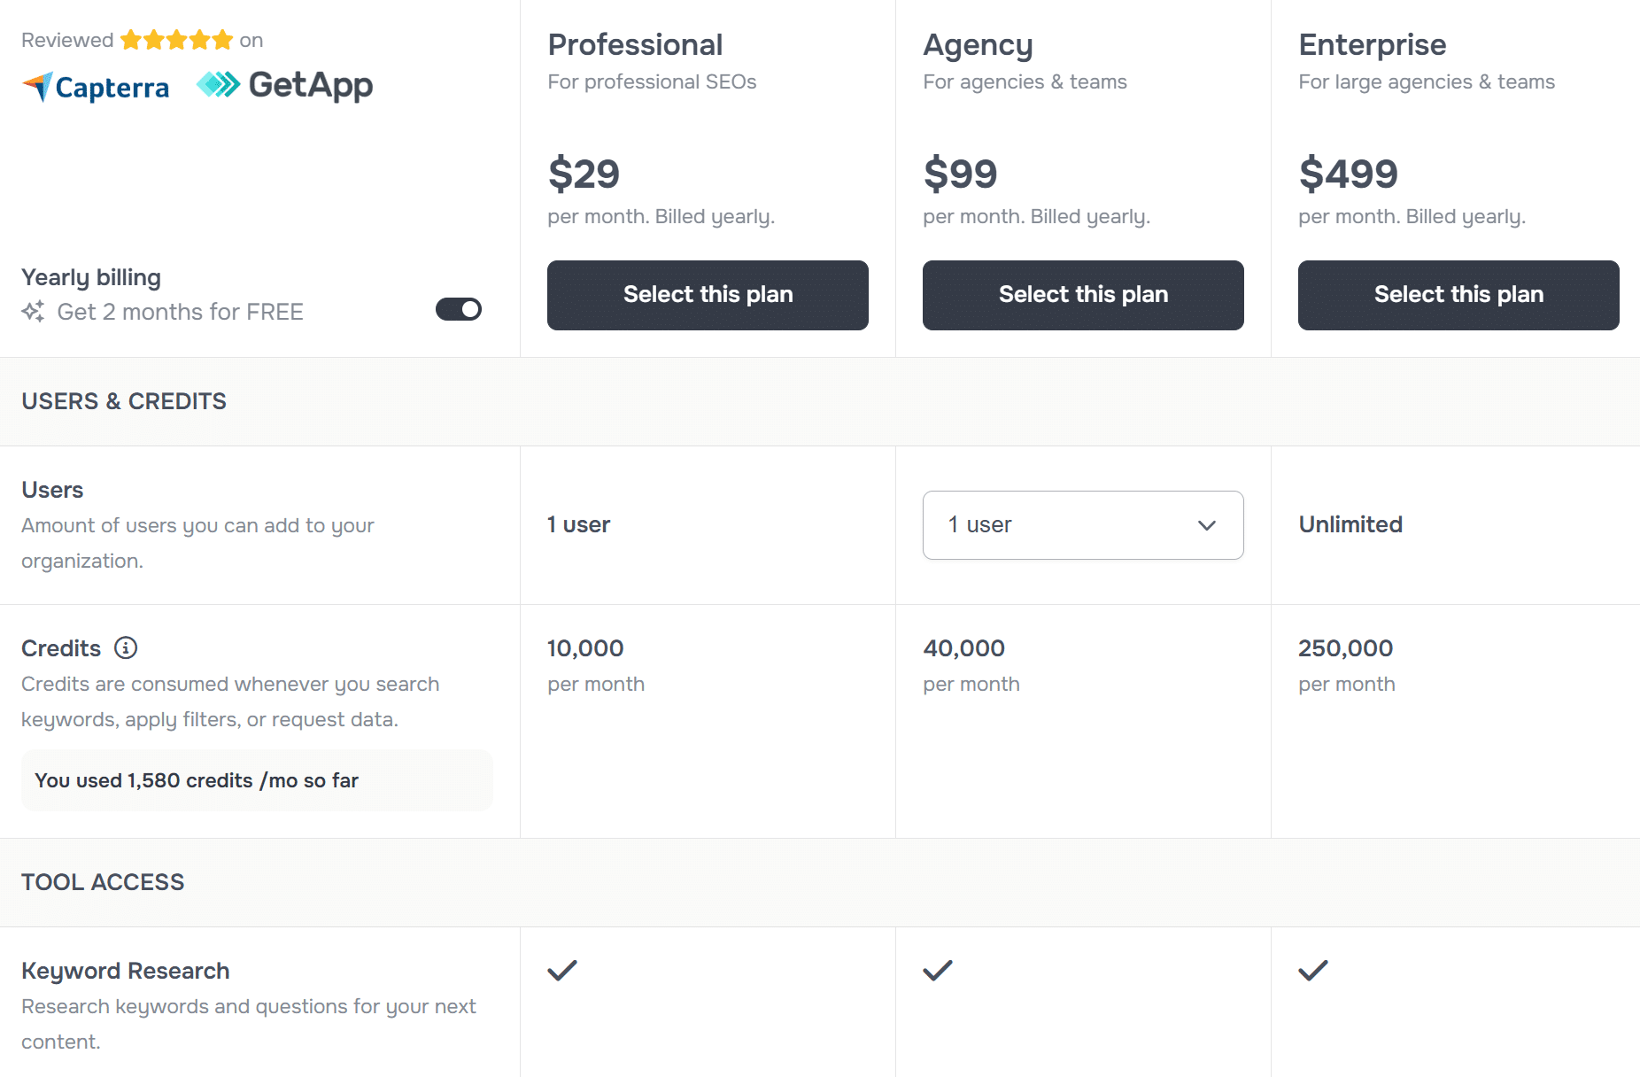Click Agency's Keyword Research checkmark
This screenshot has width=1640, height=1077.
[x=937, y=971]
